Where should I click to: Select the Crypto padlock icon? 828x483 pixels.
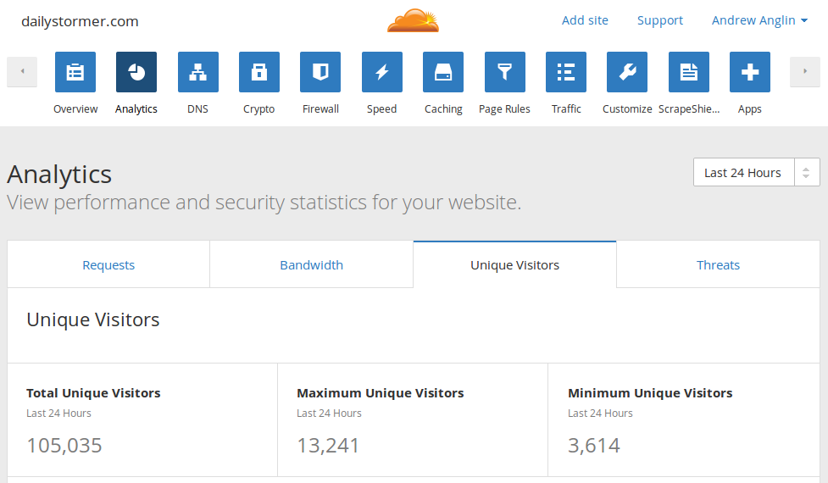click(259, 72)
